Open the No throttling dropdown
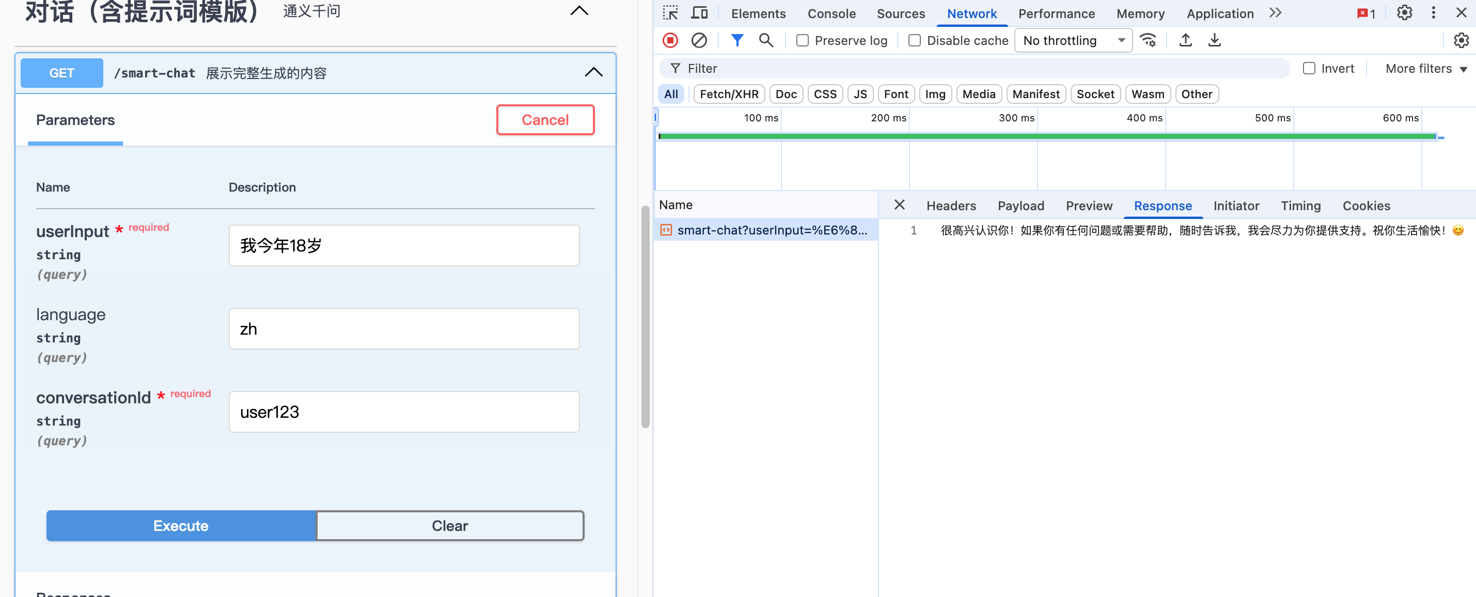Screen dimensions: 1476x597 [1073, 41]
